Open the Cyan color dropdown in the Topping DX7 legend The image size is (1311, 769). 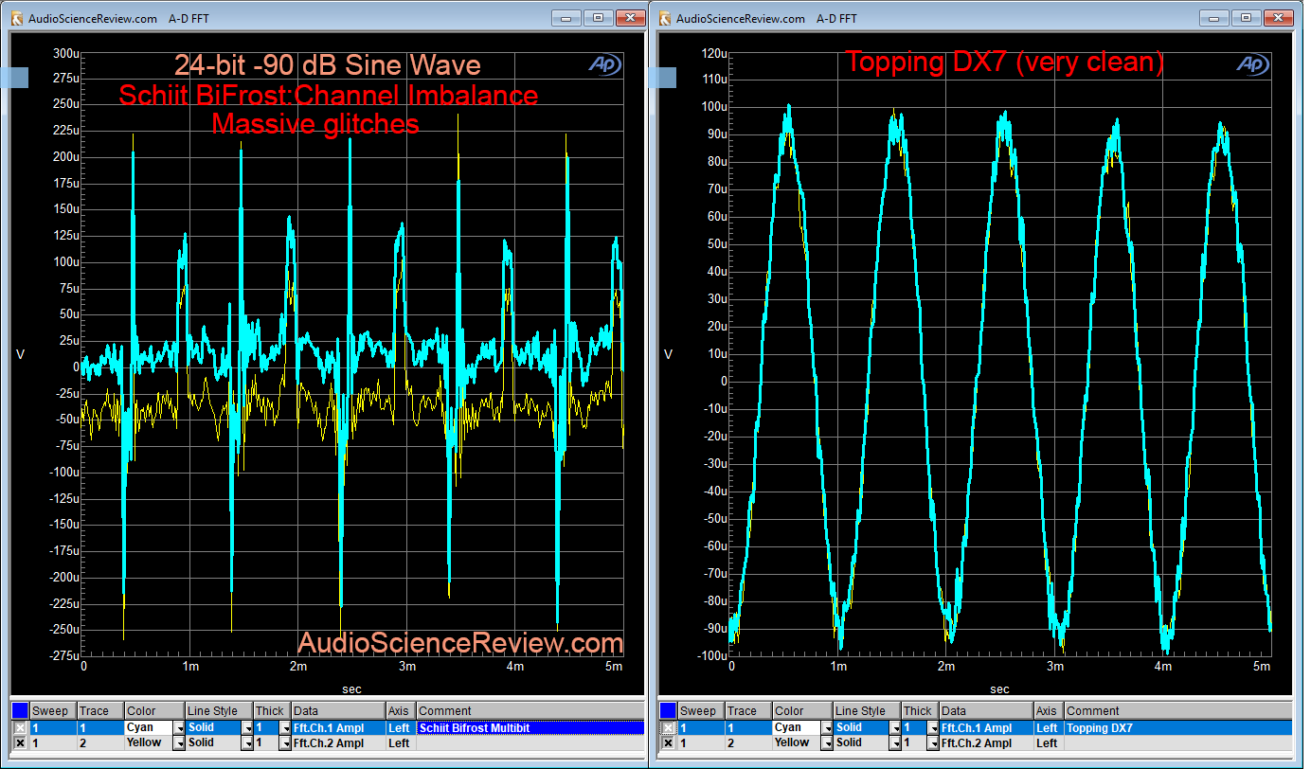825,727
